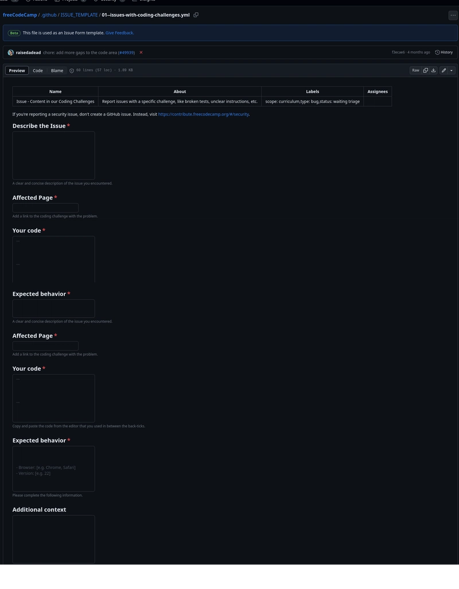459x589 pixels.
Task: Select the Preview tab
Action: coord(17,71)
